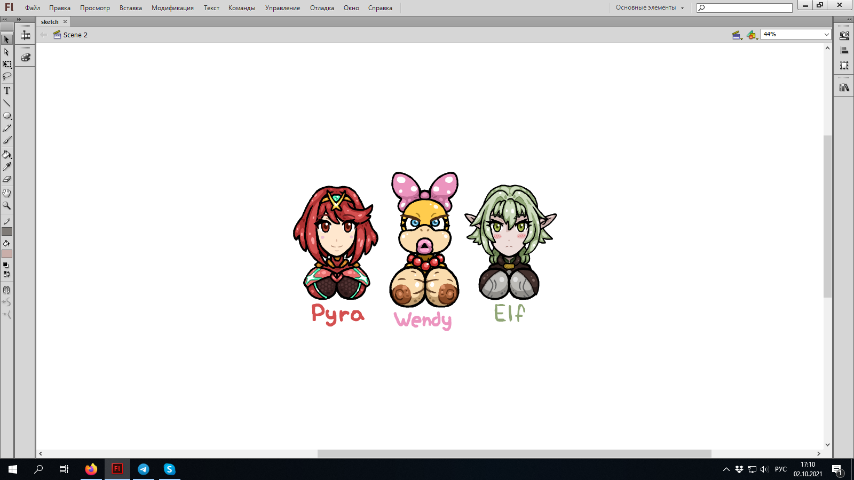This screenshot has width=854, height=480.
Task: Open the Основные элементы workspace dropdown
Action: pyautogui.click(x=650, y=7)
